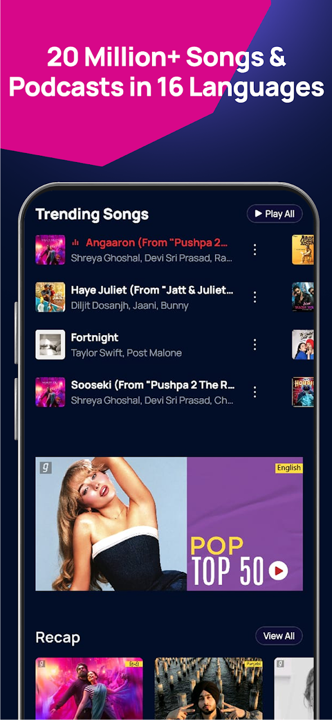Tap View All in Recap section
This screenshot has width=332, height=720.
279,636
